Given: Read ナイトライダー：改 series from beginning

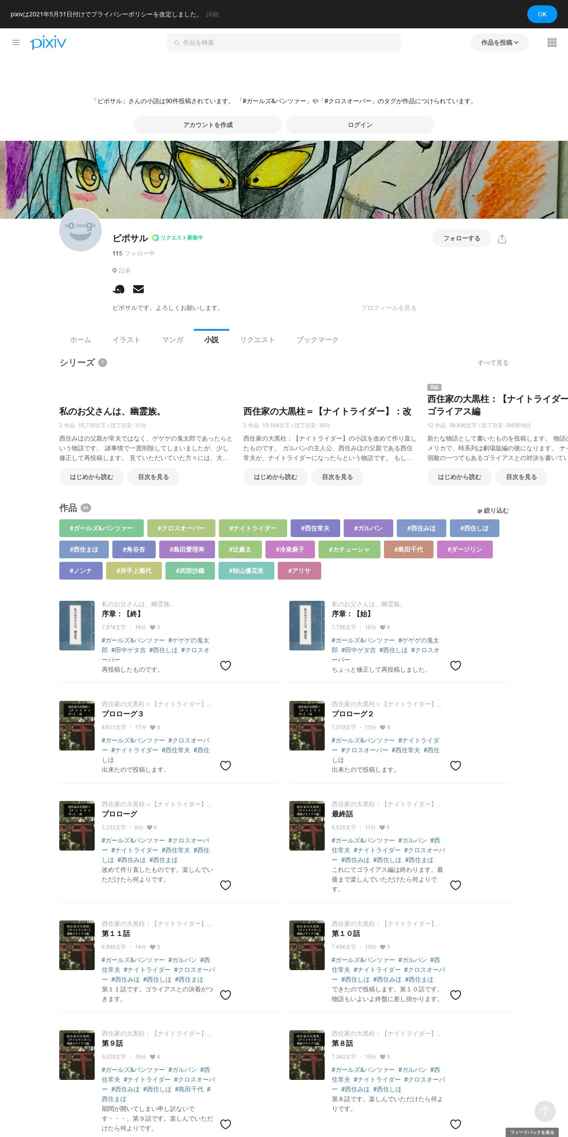Looking at the screenshot, I should (276, 477).
